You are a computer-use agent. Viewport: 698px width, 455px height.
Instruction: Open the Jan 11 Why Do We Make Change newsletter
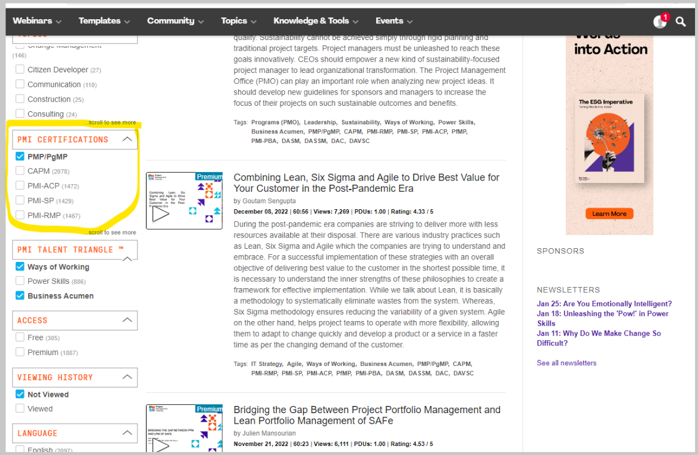[599, 338]
